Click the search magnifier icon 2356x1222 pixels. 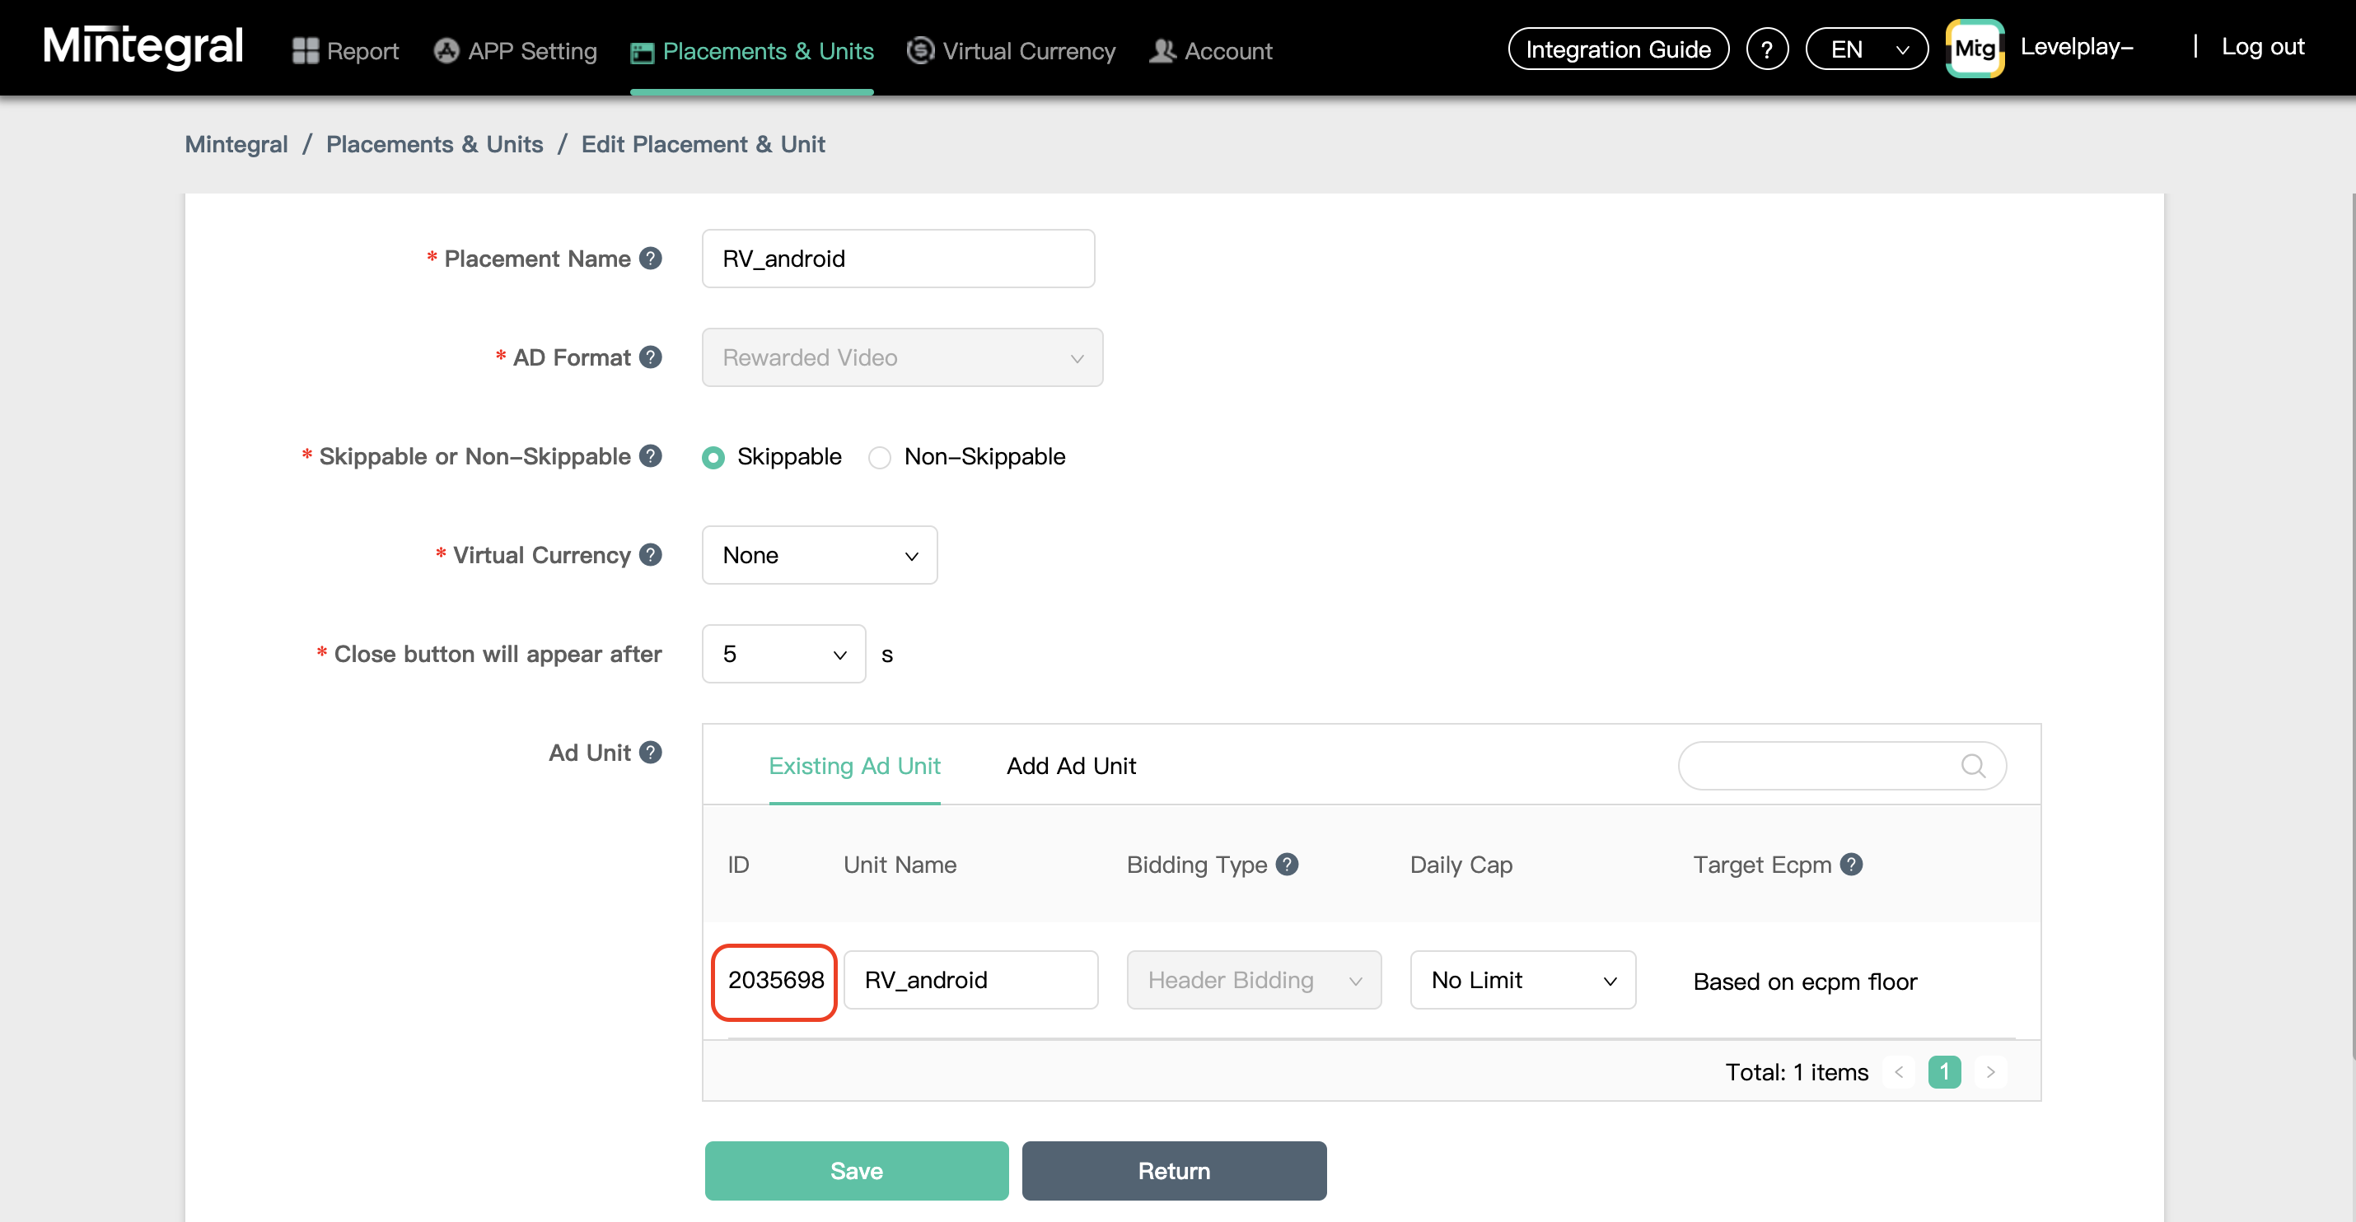pos(1973,766)
